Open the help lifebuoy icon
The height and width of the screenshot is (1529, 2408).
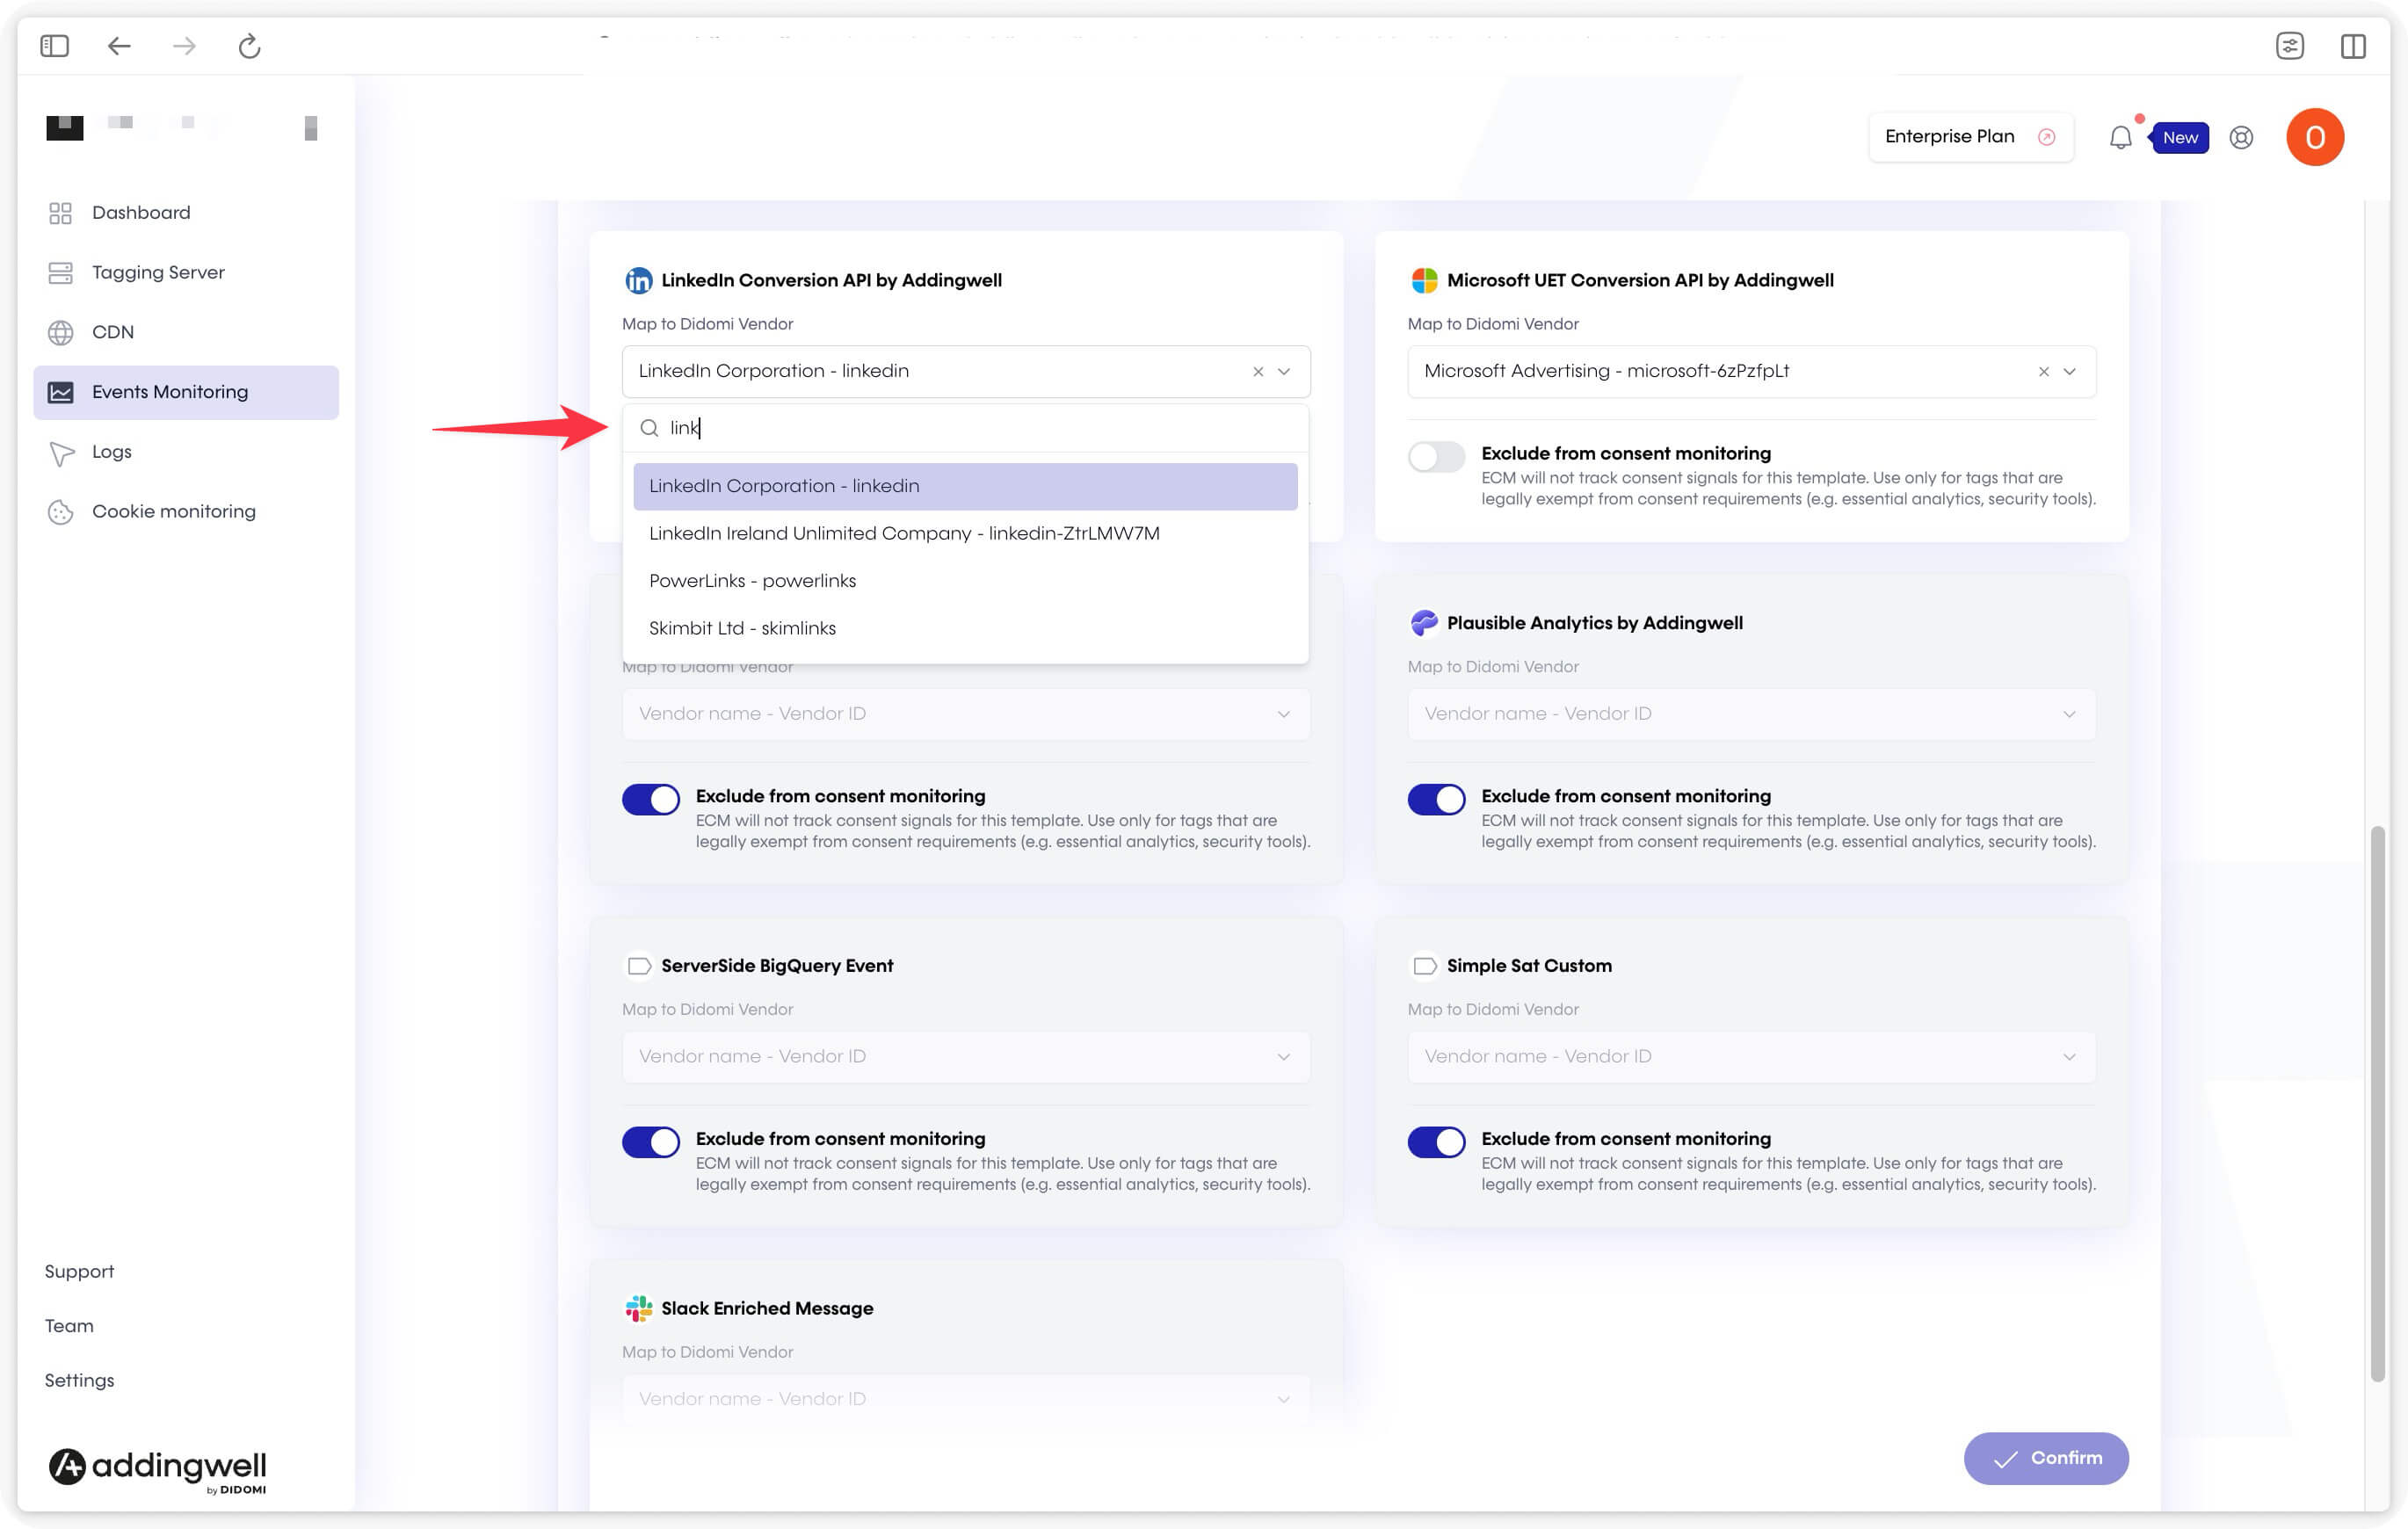tap(2241, 137)
